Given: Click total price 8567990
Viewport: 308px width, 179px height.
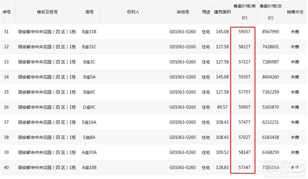Looking at the screenshot, I should (x=269, y=32).
